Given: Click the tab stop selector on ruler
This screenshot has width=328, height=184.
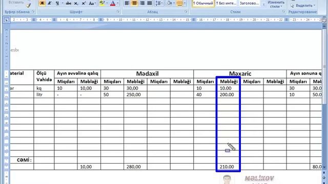Looking at the screenshot, I should pyautogui.click(x=7, y=20).
